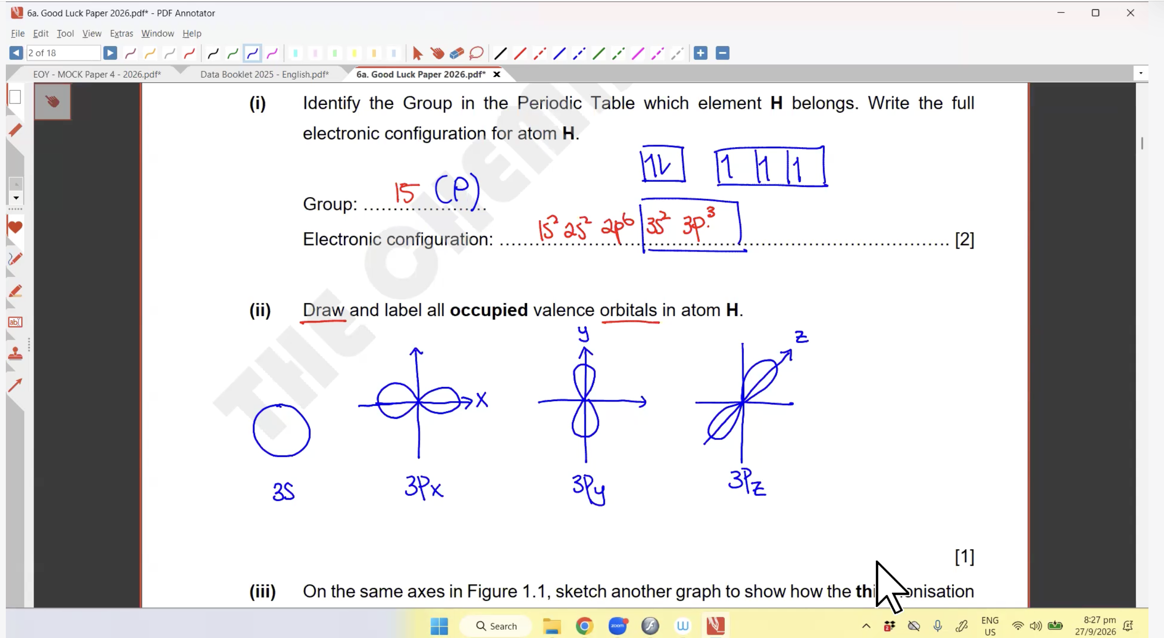Show hidden tray icons chevron
This screenshot has height=638, width=1164.
[866, 626]
